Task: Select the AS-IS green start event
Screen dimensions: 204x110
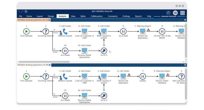Action: [26, 31]
